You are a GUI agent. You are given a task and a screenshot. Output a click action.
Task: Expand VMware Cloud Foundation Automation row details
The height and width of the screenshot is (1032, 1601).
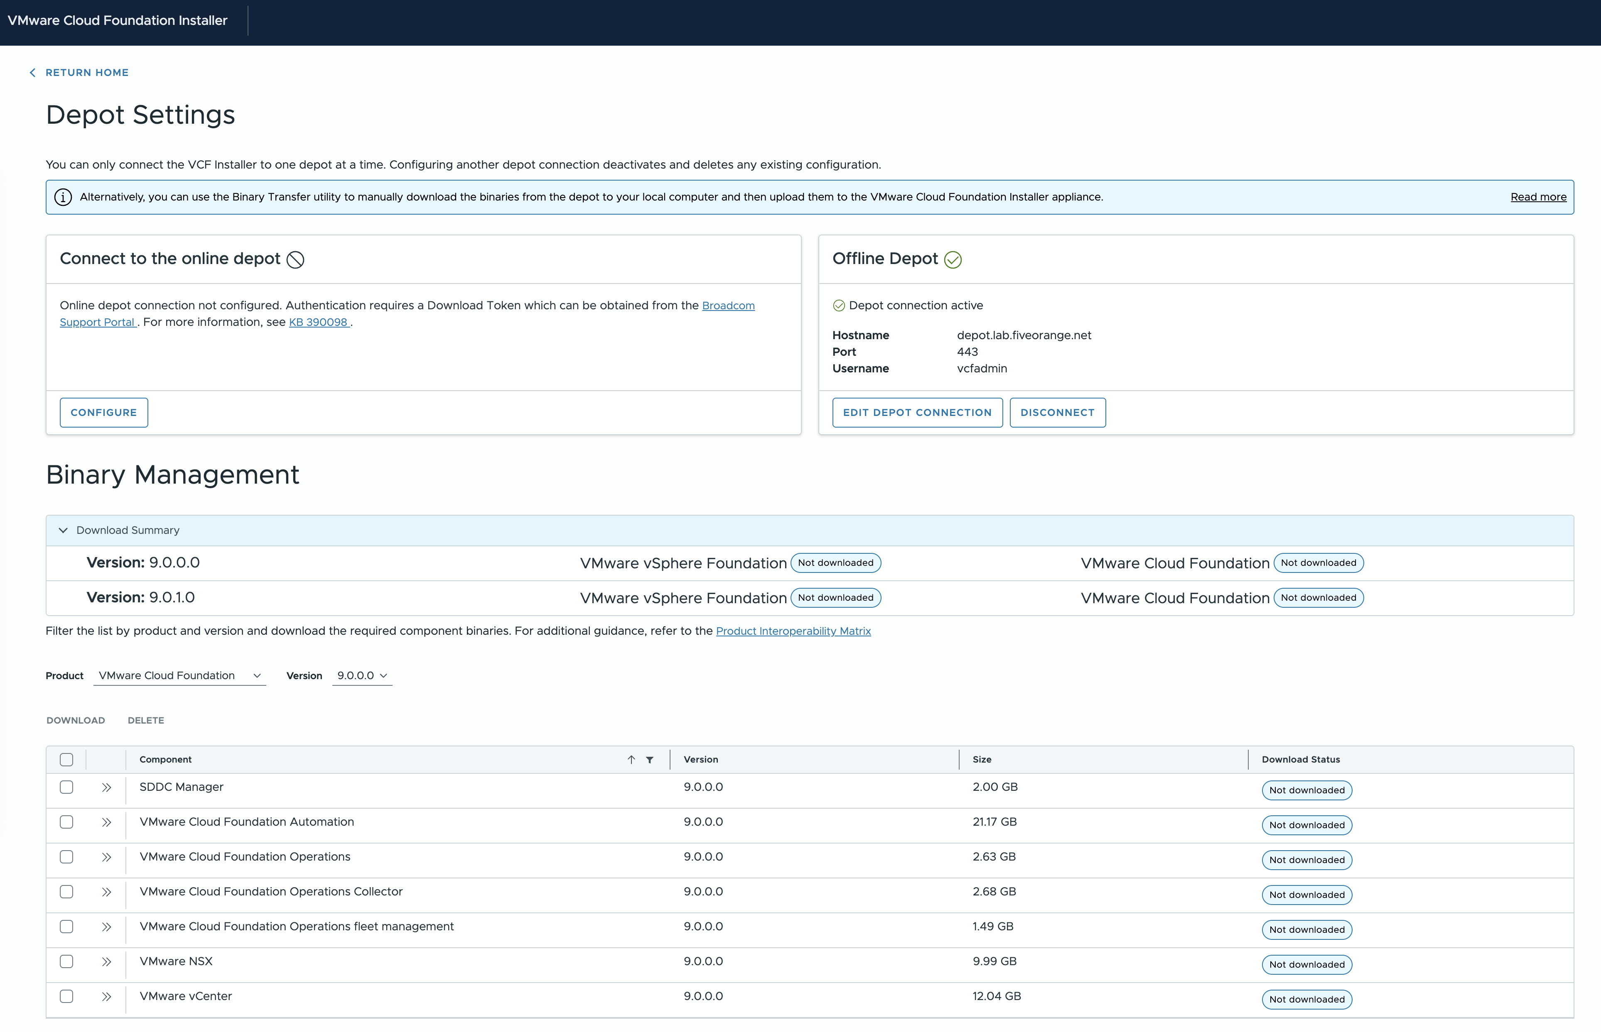click(x=106, y=822)
